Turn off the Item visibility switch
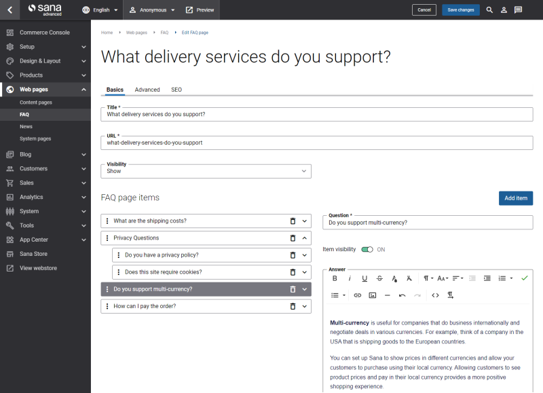The height and width of the screenshot is (393, 543). pos(367,250)
